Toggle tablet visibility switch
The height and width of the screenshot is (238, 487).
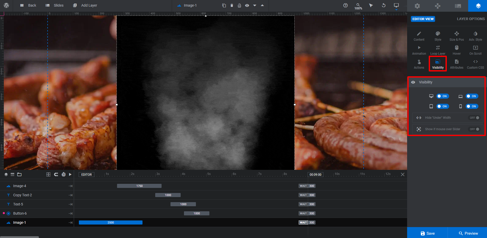pos(443,106)
